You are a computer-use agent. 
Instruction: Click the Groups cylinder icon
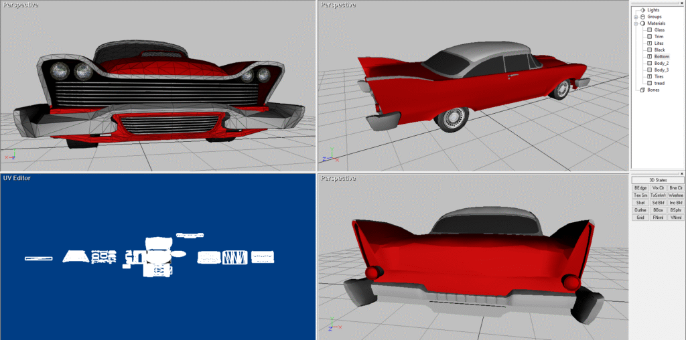[x=643, y=17]
